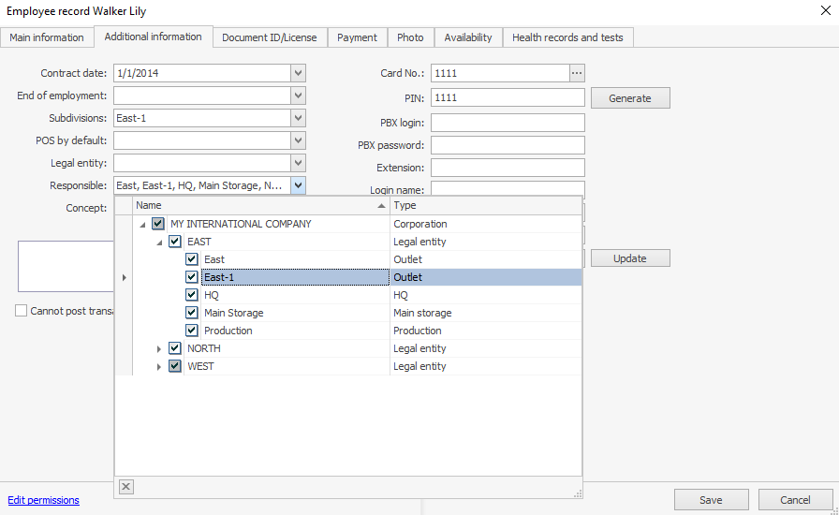Expand the NORTH legal entity node
The width and height of the screenshot is (839, 515).
pos(159,349)
